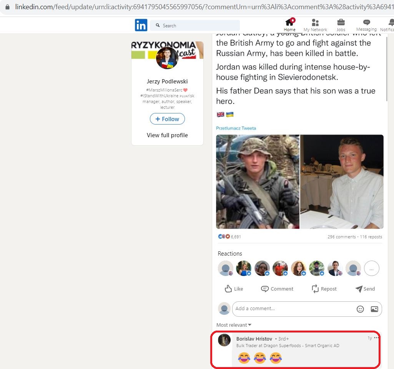
Task: Click the browser address bar lock icon
Action: tap(8, 7)
